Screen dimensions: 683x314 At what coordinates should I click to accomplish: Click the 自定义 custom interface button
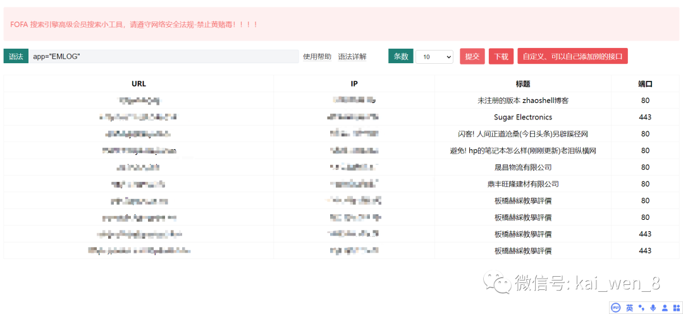click(572, 56)
